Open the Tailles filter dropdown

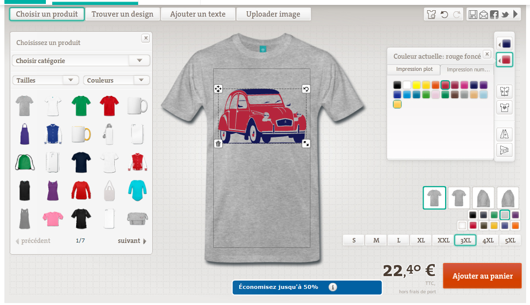46,80
